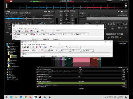Click the loop icon before the first 0.0 field, foreground window
The height and width of the screenshot is (99, 133).
60,50
